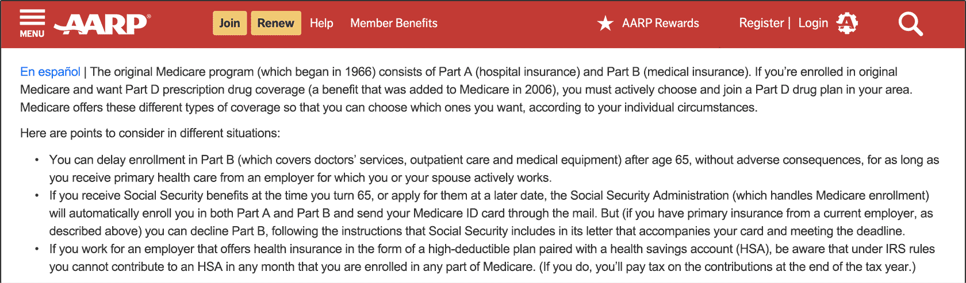Click the Register link
The image size is (966, 283).
[761, 23]
